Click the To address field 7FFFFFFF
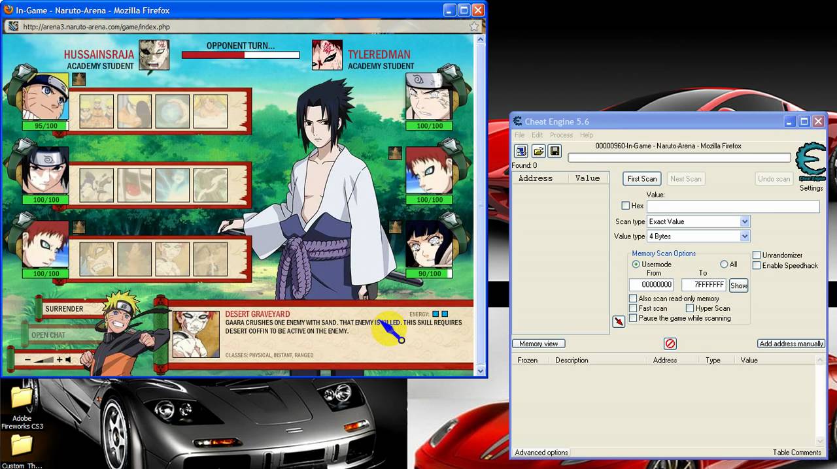Screen dimensions: 837x469 pos(704,285)
